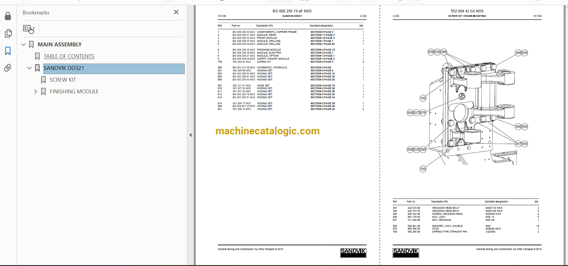Screen dimensions: 568x266
Task: Click the TABLE OF CONTENTS bookmark icon
Action: click(37, 56)
